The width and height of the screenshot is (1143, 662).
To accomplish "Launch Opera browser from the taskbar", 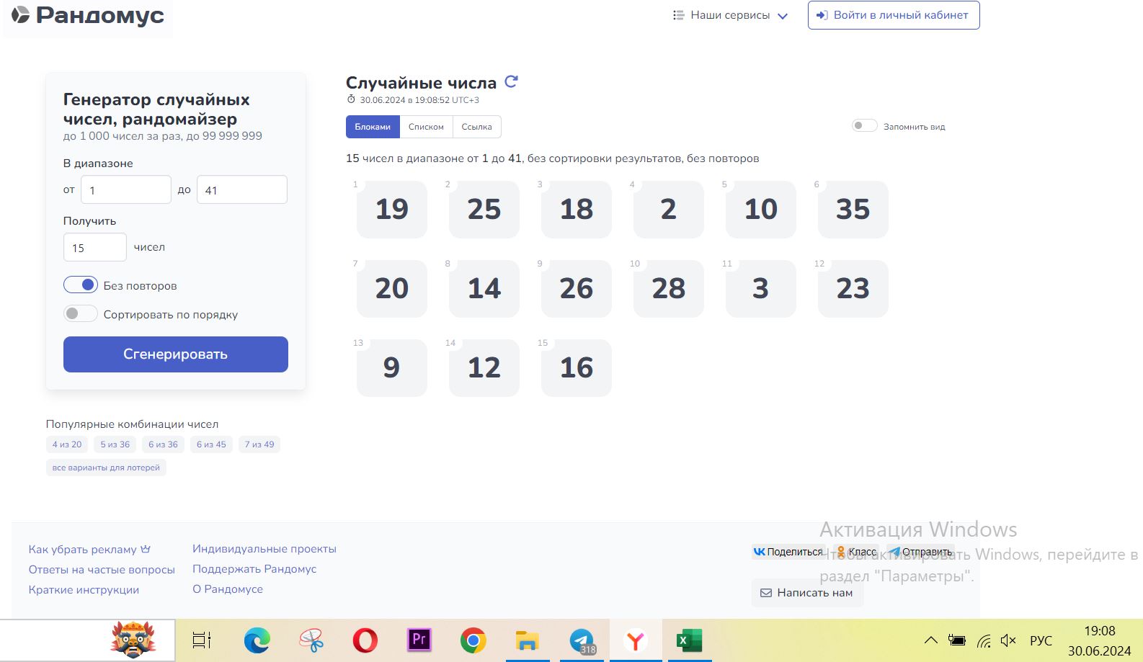I will 365,640.
